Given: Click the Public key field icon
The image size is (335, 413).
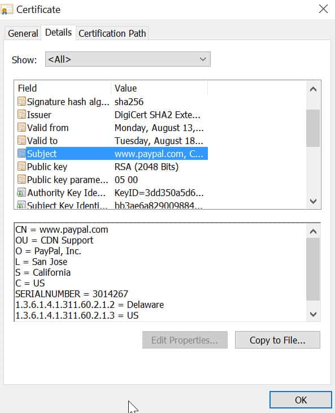Looking at the screenshot, I should click(x=21, y=166).
